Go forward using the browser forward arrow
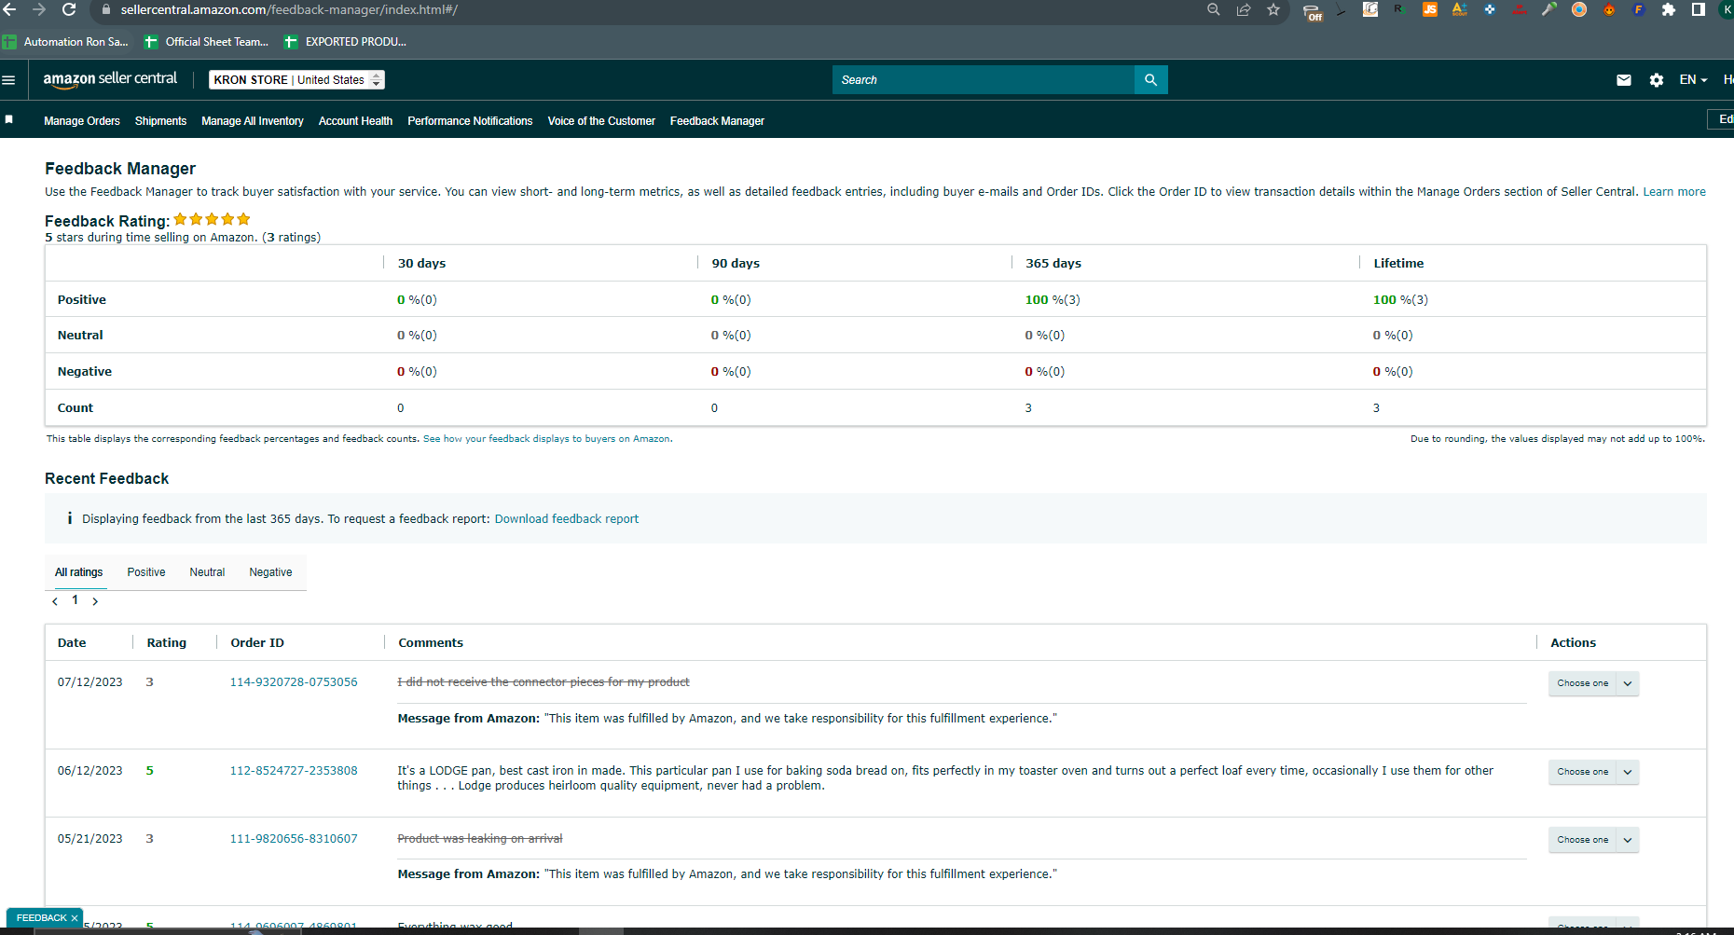 coord(39,9)
